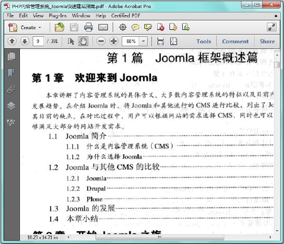Click the gear Preferences icon
Image resolution: width=284 pixels, height=244 pixels.
[123, 27]
